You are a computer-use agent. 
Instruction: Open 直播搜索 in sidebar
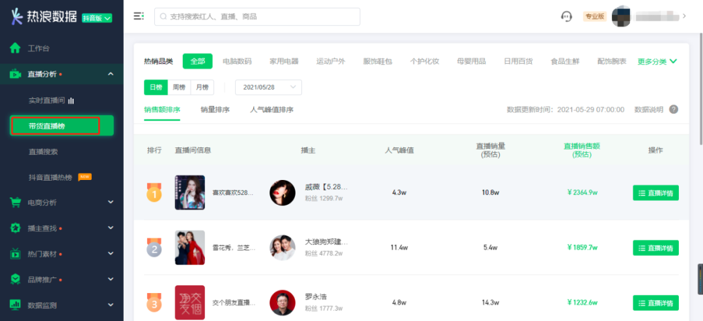43,152
